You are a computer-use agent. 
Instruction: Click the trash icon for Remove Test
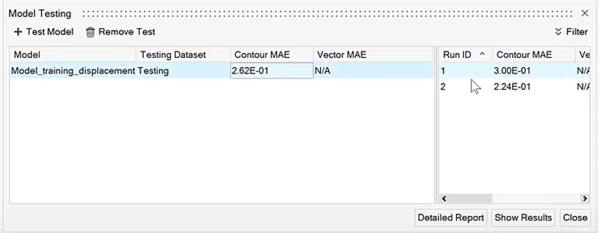90,32
